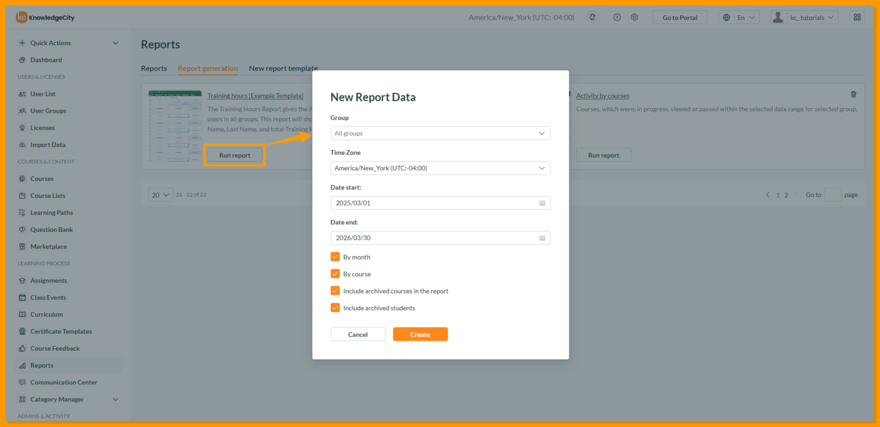Open Training hours (Example Template) link
This screenshot has width=880, height=427.
point(255,95)
